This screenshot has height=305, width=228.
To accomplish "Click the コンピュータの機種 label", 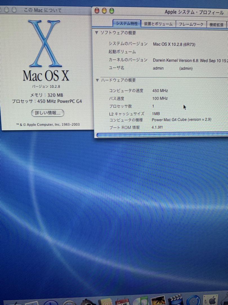I will (126, 120).
